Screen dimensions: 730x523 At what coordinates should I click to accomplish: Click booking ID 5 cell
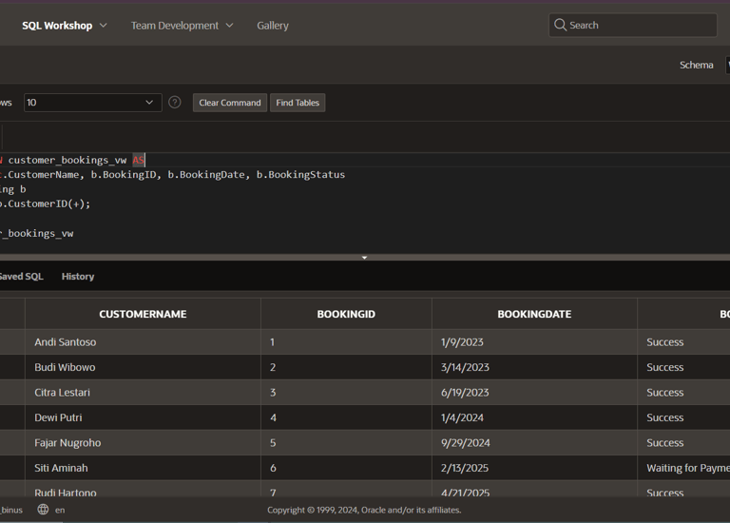coord(346,443)
